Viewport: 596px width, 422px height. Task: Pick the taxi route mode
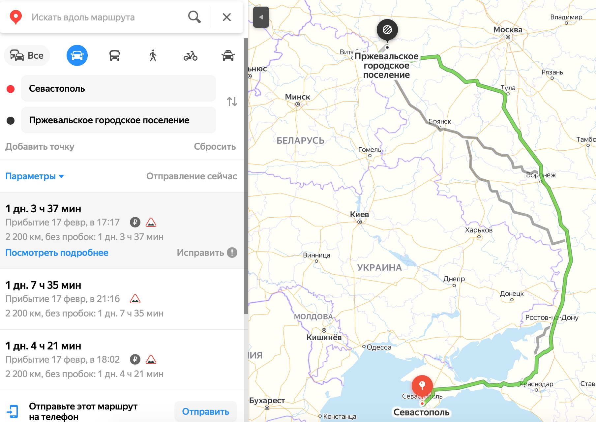(228, 55)
